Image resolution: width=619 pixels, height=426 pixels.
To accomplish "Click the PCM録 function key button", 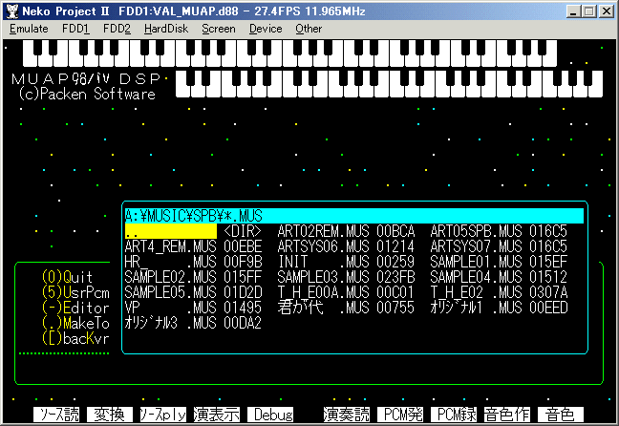I will point(454,415).
